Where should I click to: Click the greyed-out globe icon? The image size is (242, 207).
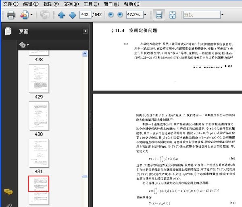(45, 15)
